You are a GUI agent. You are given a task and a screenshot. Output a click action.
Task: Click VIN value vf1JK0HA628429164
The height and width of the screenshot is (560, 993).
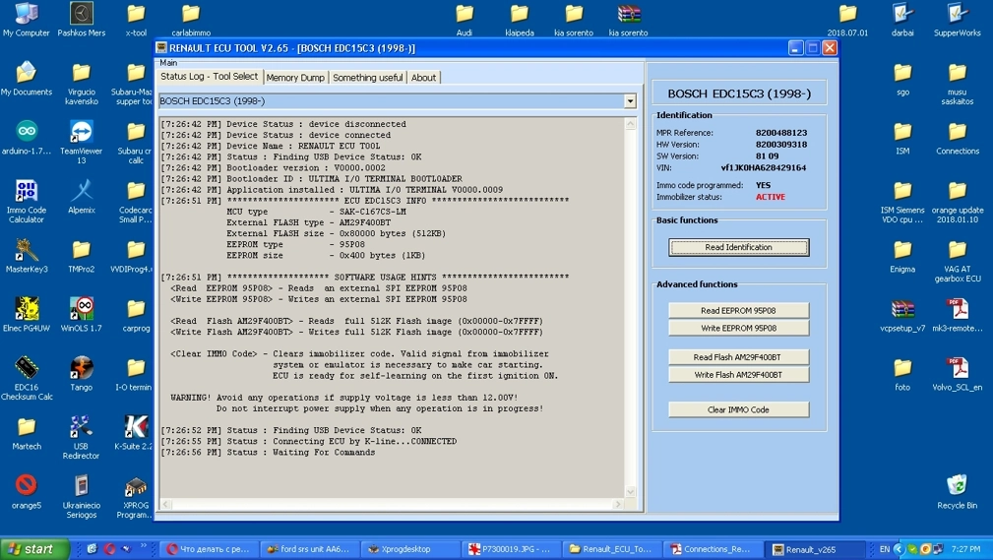(763, 168)
